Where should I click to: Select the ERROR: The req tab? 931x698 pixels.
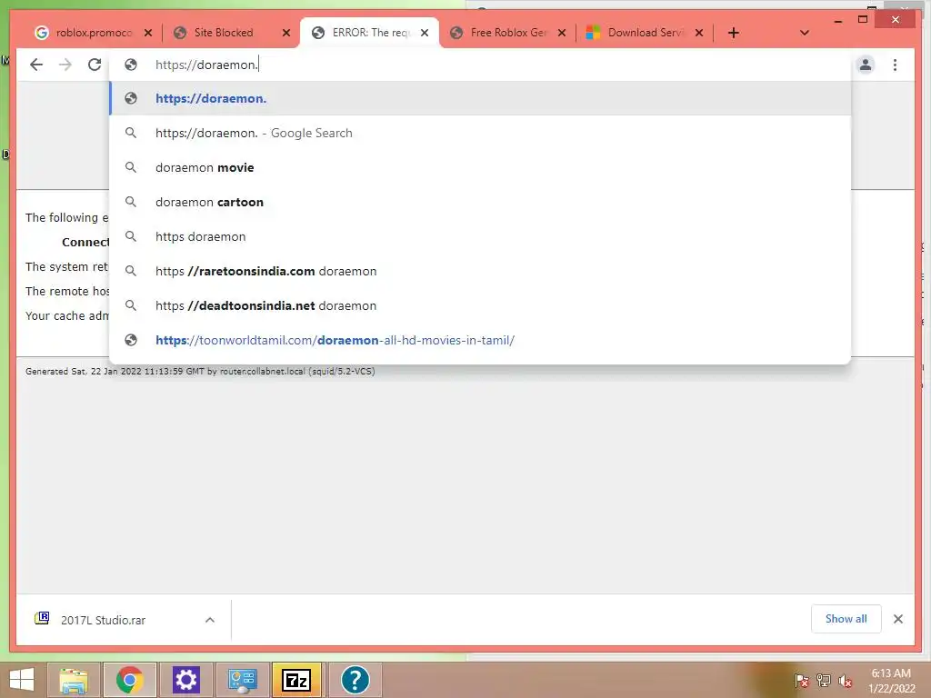point(369,33)
